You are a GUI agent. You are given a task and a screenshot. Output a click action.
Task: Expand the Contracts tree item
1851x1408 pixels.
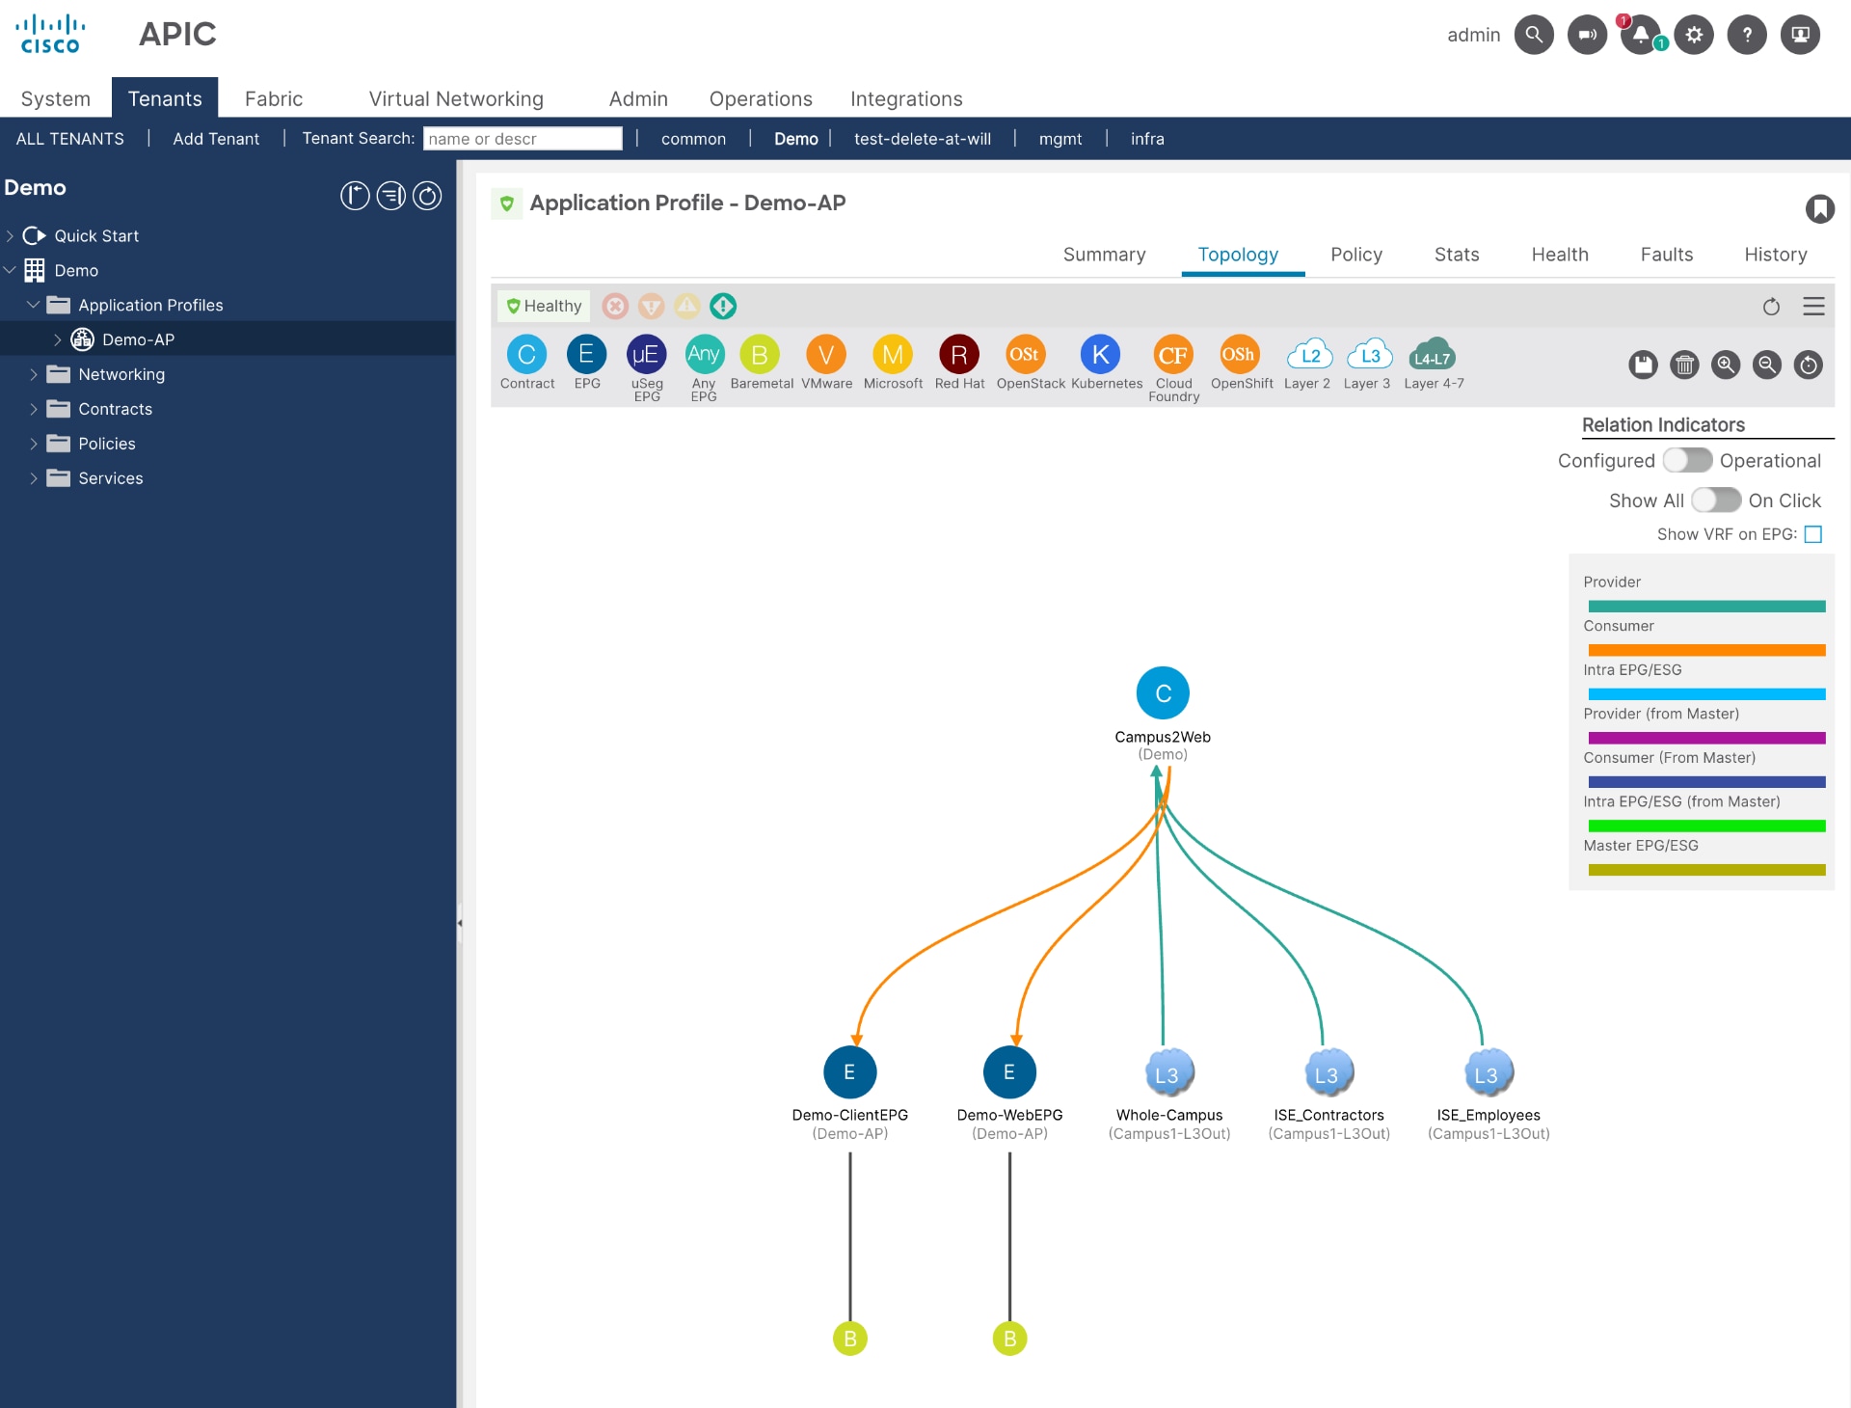[x=35, y=409]
